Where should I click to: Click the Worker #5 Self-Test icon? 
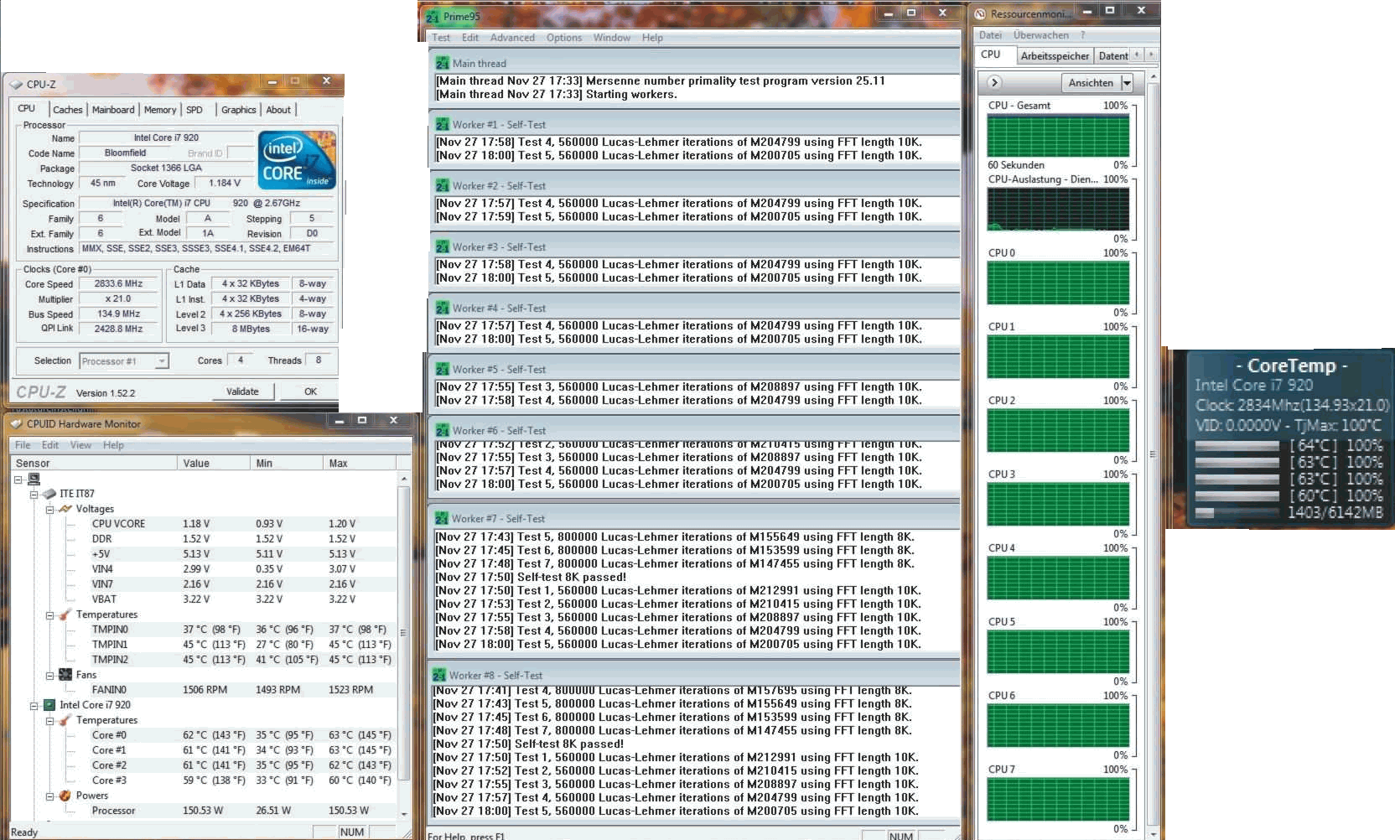(443, 369)
